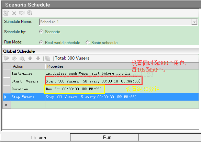Click the Add Action icon in Global Schedule
The image size is (201, 142).
(6, 58)
